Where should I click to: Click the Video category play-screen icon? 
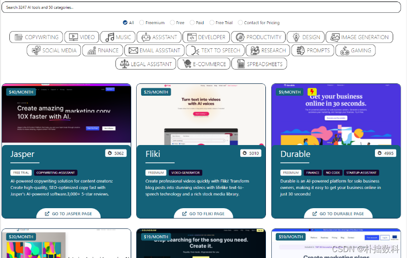coord(74,37)
